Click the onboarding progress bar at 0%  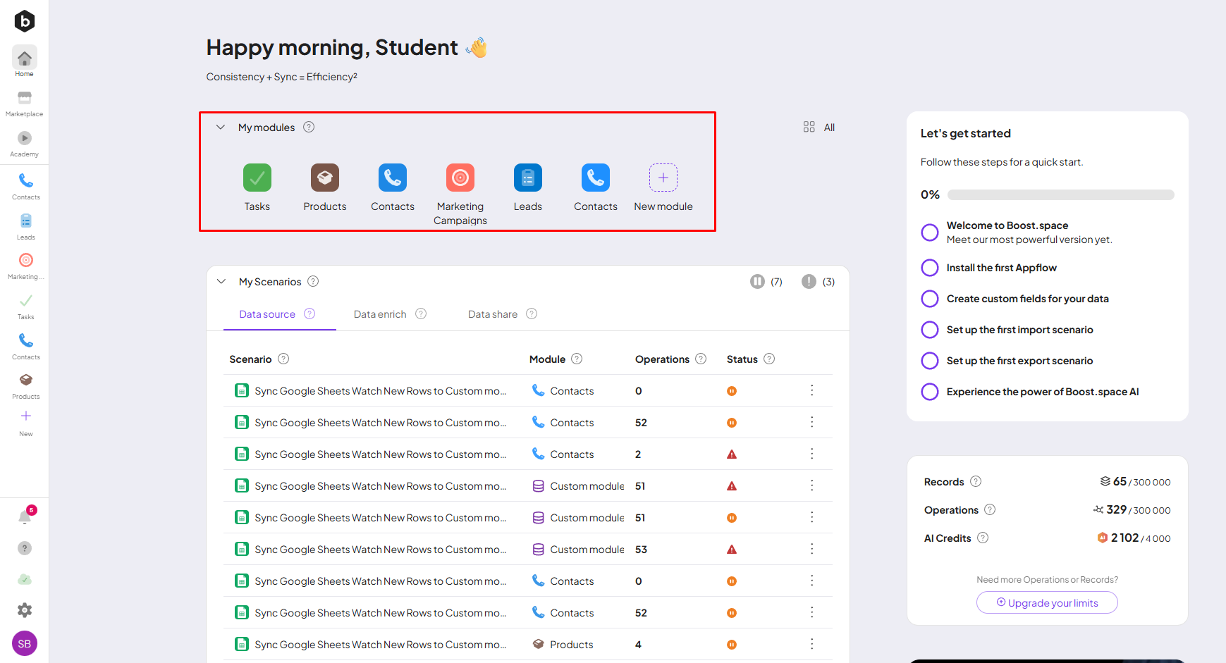(x=1060, y=195)
